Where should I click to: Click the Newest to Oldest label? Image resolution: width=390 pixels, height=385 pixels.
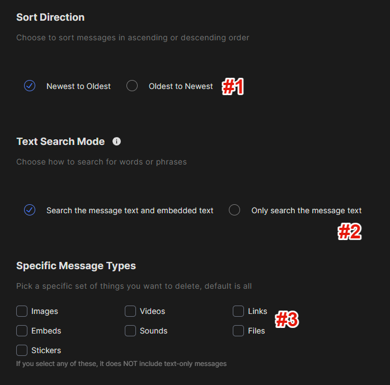pyautogui.click(x=78, y=86)
